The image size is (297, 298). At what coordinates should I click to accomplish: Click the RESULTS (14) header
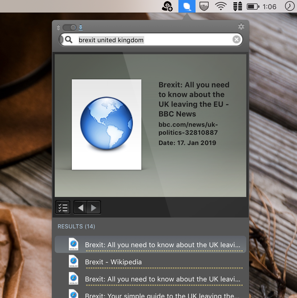pyautogui.click(x=76, y=226)
